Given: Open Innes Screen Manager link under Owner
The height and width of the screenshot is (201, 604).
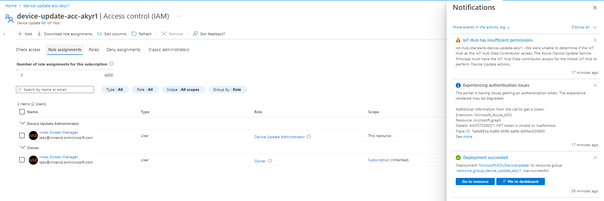Looking at the screenshot, I should click(x=59, y=157).
